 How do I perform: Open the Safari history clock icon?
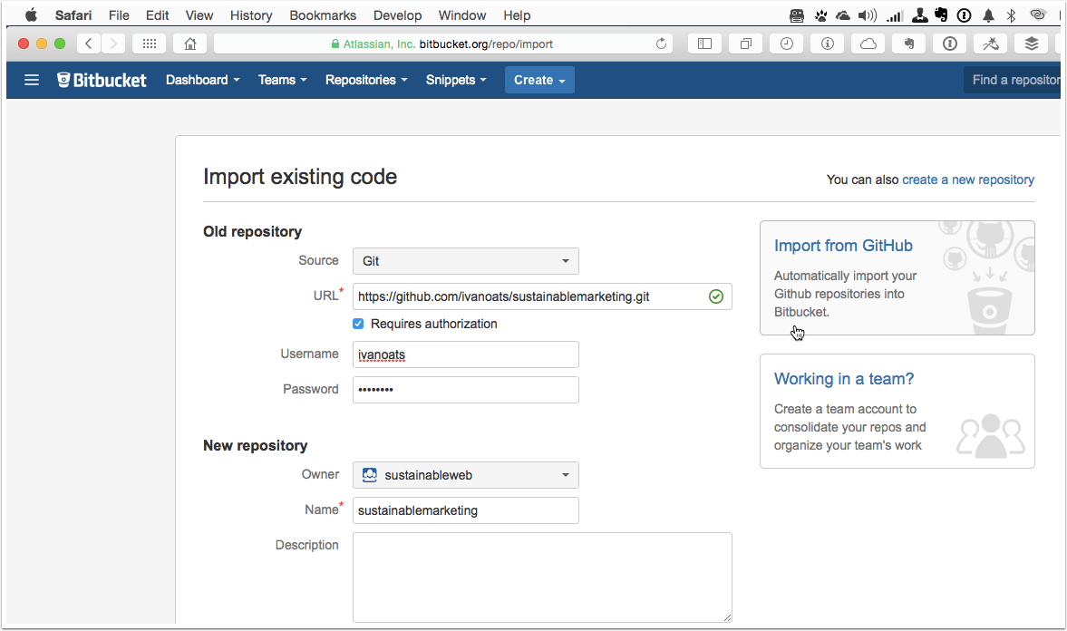pyautogui.click(x=786, y=44)
